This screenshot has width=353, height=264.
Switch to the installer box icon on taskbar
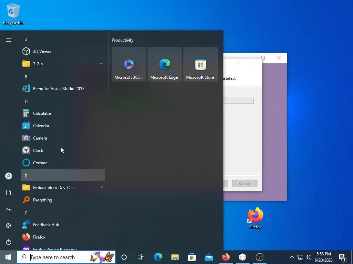tap(242, 257)
